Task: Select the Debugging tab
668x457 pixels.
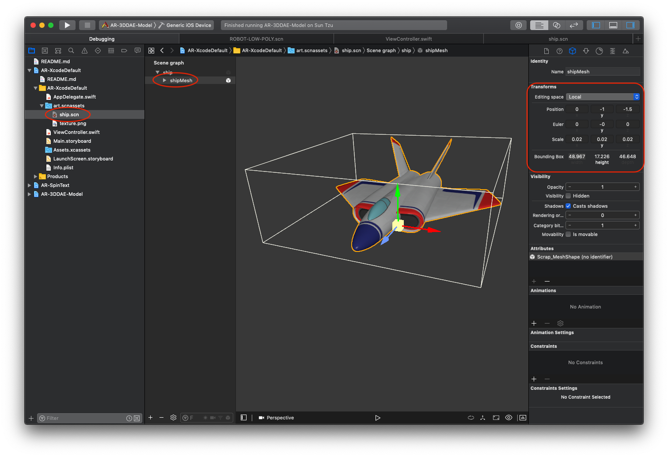Action: pos(102,39)
